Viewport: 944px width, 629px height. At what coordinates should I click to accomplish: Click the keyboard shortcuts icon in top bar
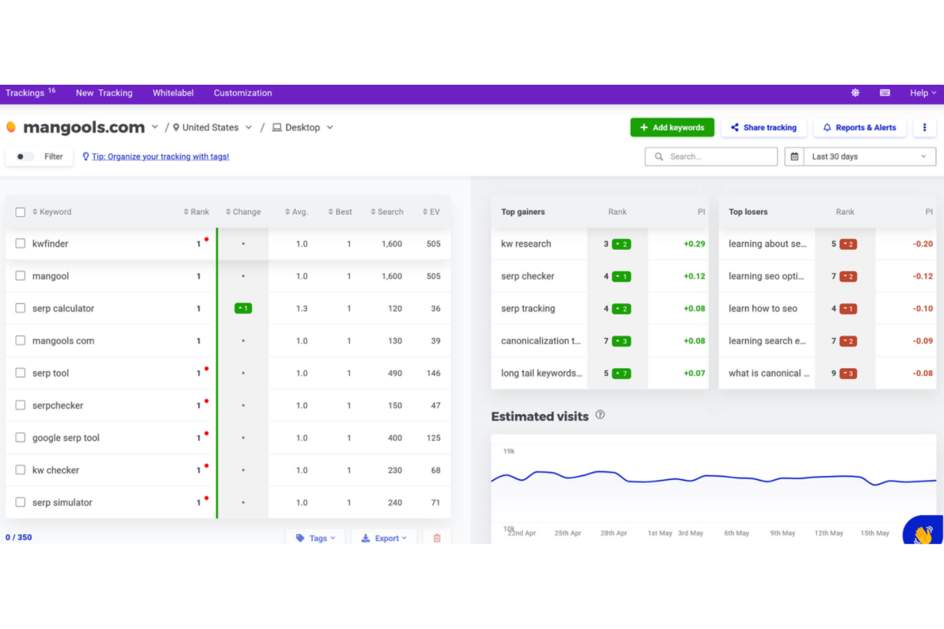pyautogui.click(x=885, y=92)
